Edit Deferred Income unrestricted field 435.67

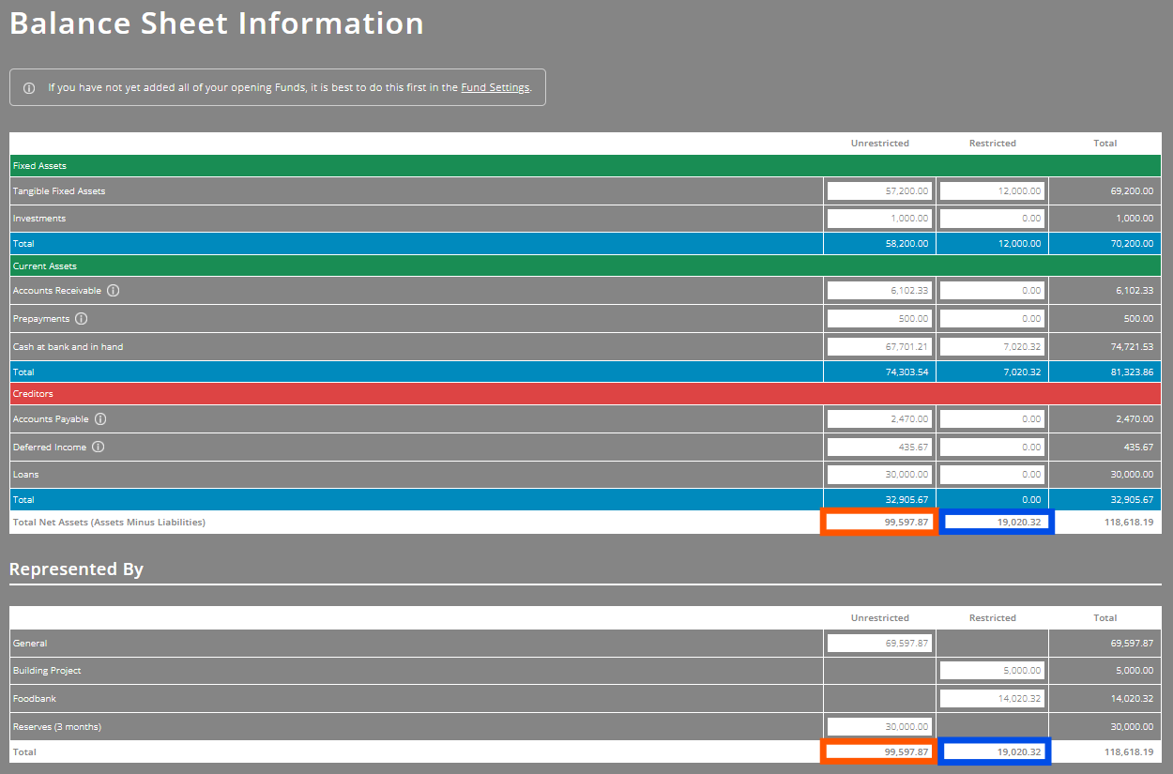pyautogui.click(x=879, y=448)
